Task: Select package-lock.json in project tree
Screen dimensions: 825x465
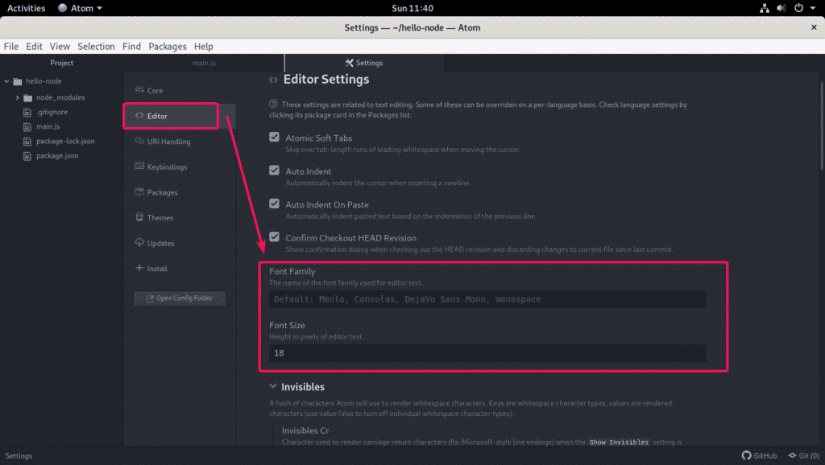Action: click(65, 142)
